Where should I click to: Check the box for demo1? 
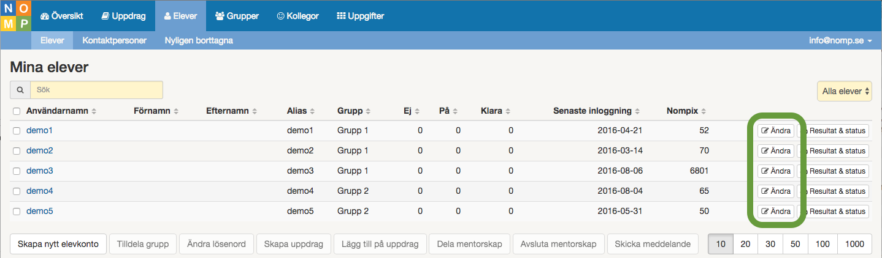[17, 131]
